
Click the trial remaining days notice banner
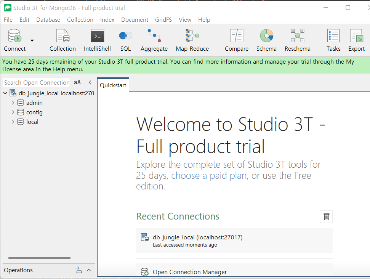pyautogui.click(x=185, y=65)
